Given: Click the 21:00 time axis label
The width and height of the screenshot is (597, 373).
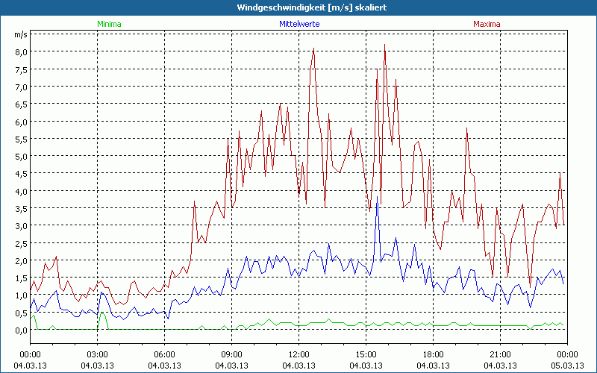Looking at the screenshot, I should click(500, 355).
